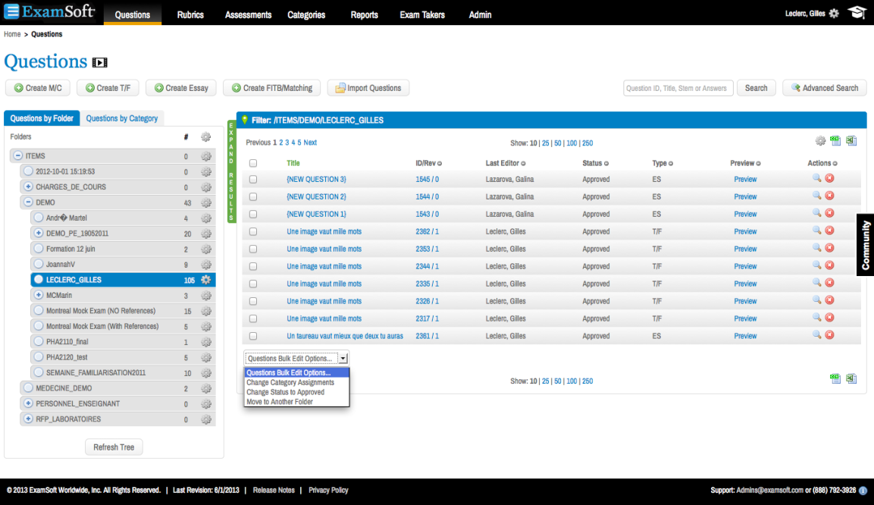Image resolution: width=874 pixels, height=505 pixels.
Task: Delete {NEW QUESTION 3} with red X
Action: pos(829,178)
